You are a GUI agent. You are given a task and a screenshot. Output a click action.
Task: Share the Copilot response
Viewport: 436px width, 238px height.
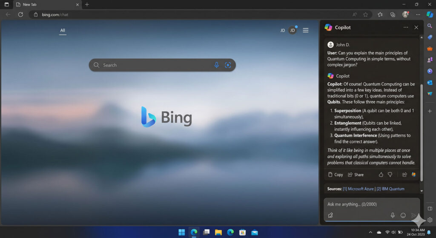pos(356,175)
